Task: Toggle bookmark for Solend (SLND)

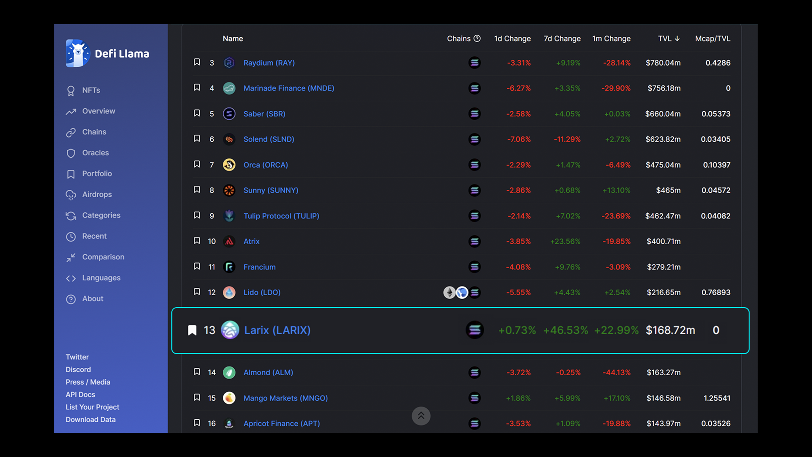Action: tap(197, 138)
